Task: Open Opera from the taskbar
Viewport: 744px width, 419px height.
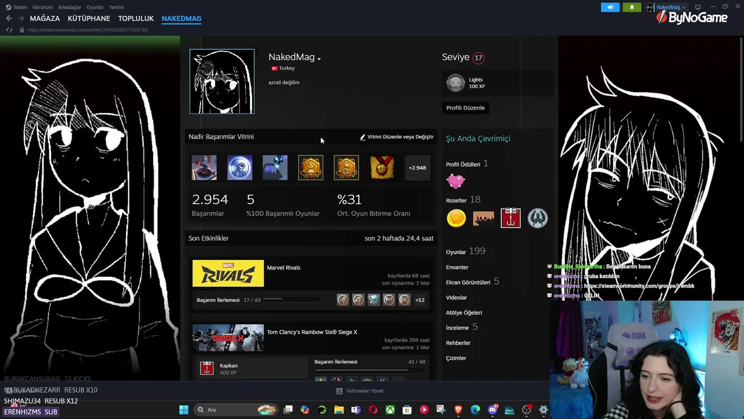Action: coord(373,410)
